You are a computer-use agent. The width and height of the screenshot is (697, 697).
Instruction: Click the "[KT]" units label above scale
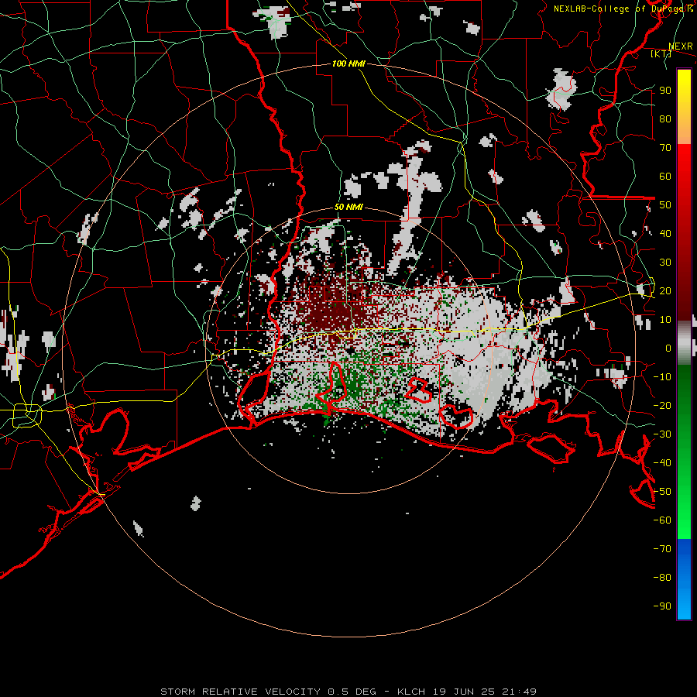[661, 53]
